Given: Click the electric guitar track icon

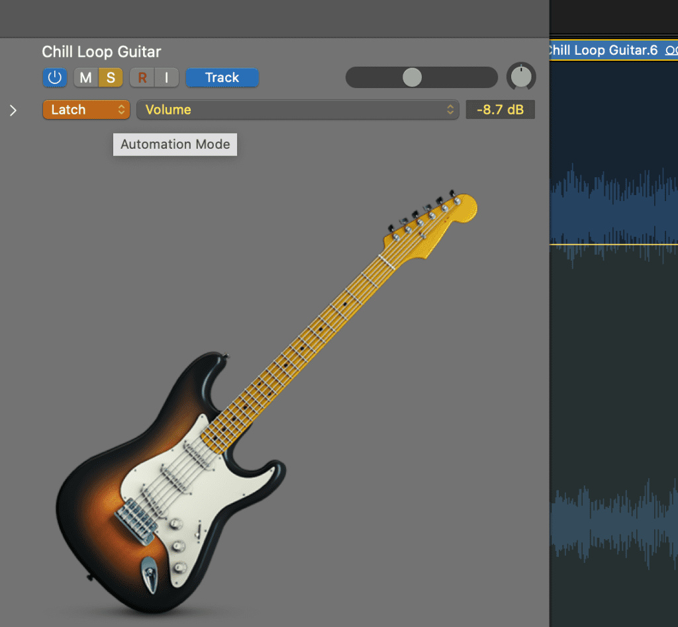Looking at the screenshot, I should pos(266,401).
